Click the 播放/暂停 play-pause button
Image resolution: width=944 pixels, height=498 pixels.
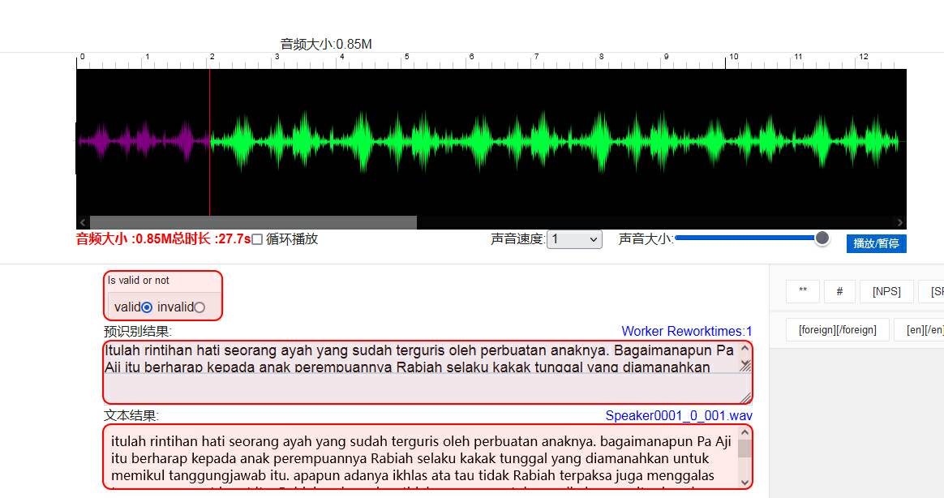[876, 243]
